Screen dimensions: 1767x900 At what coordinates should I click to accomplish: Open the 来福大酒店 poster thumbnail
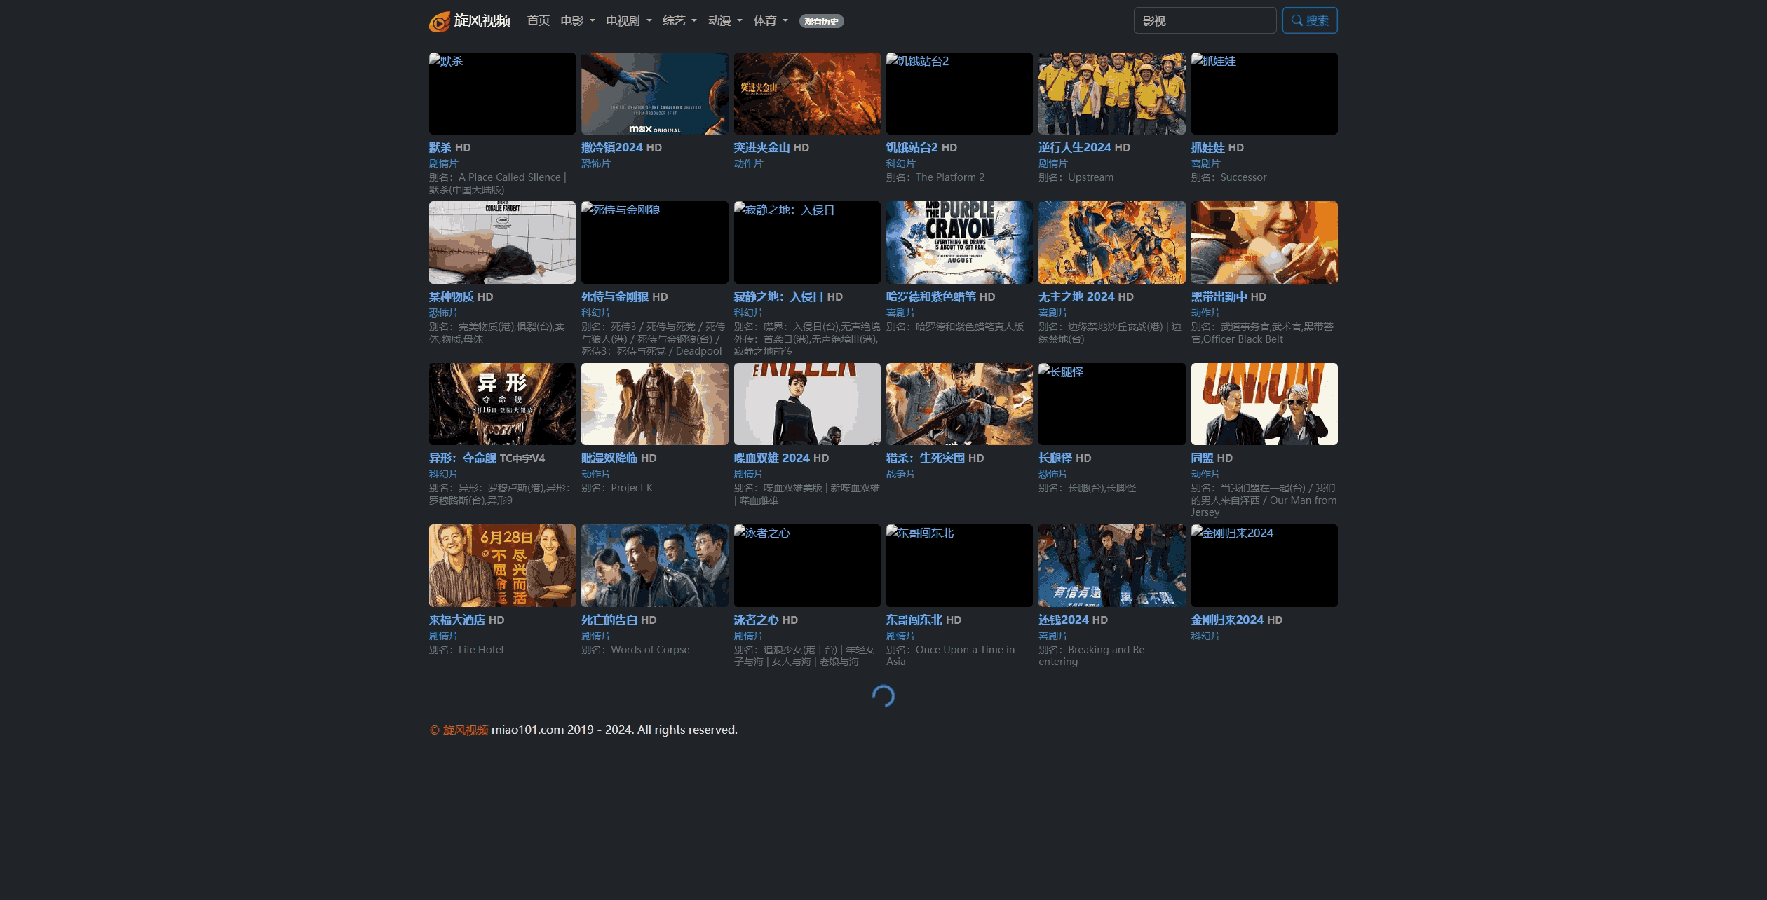[502, 566]
